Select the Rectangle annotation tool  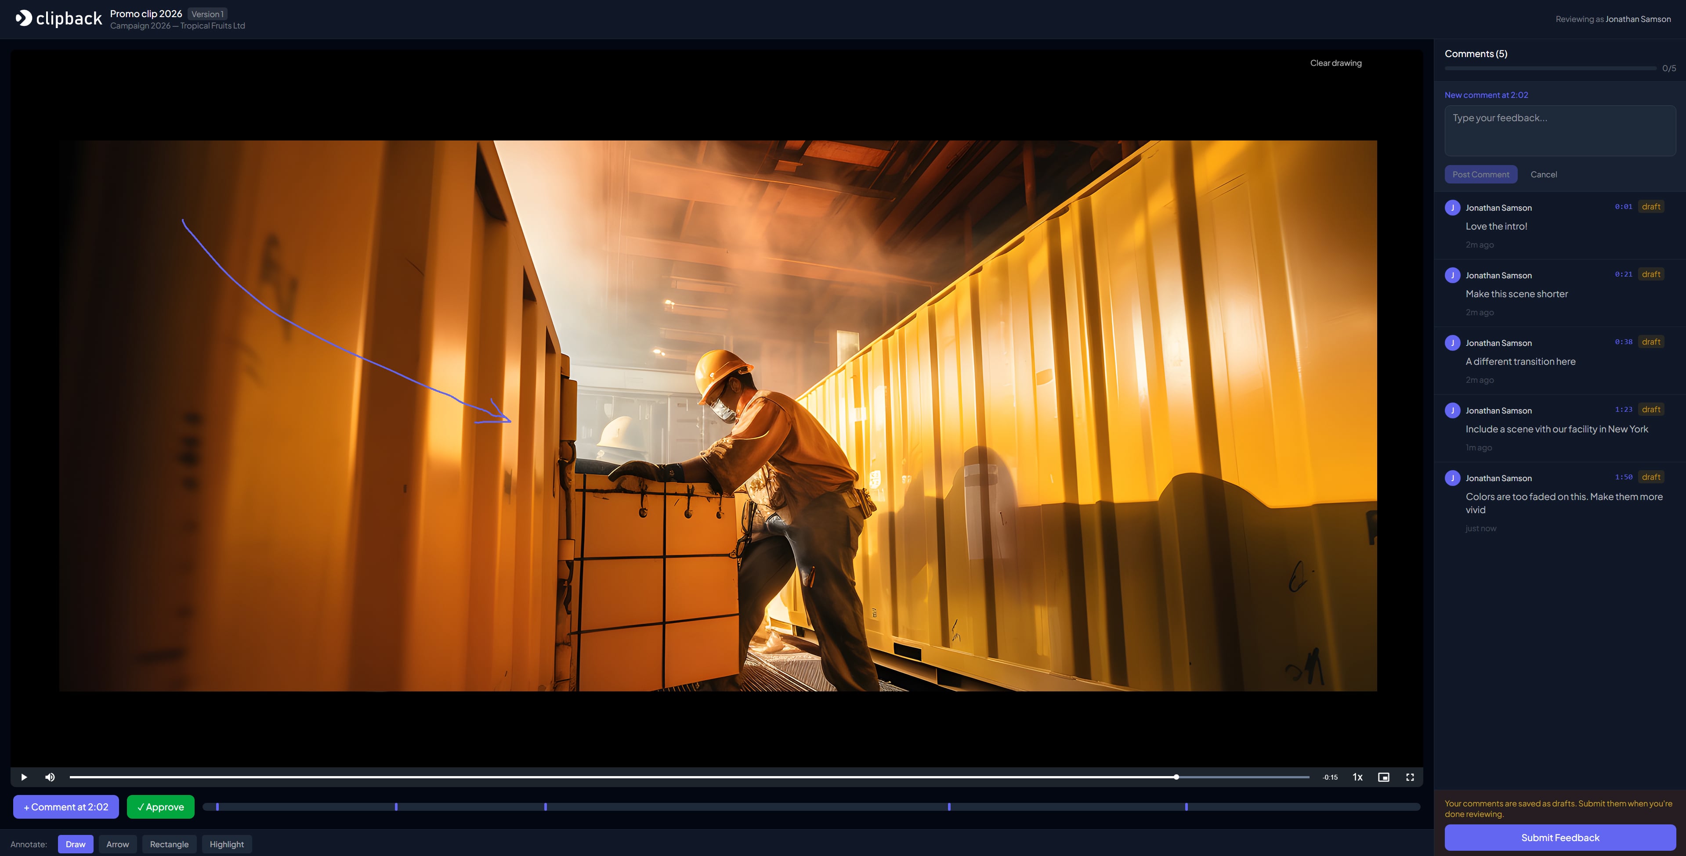tap(169, 844)
